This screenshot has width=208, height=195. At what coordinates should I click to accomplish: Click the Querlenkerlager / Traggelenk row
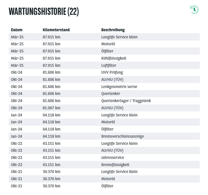pos(104,101)
